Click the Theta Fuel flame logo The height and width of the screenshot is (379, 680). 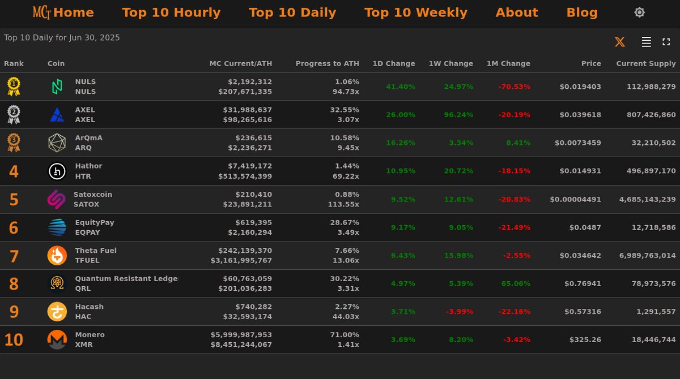click(x=57, y=256)
